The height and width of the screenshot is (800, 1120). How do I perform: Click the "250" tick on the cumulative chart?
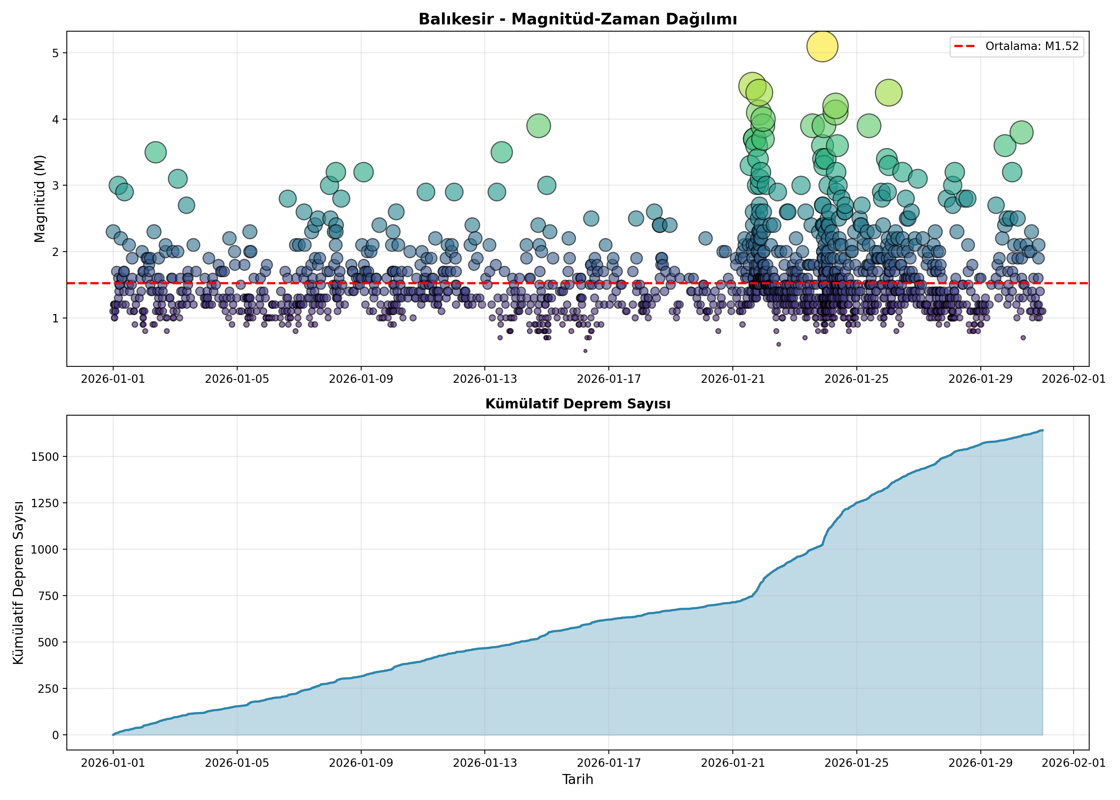coord(48,689)
